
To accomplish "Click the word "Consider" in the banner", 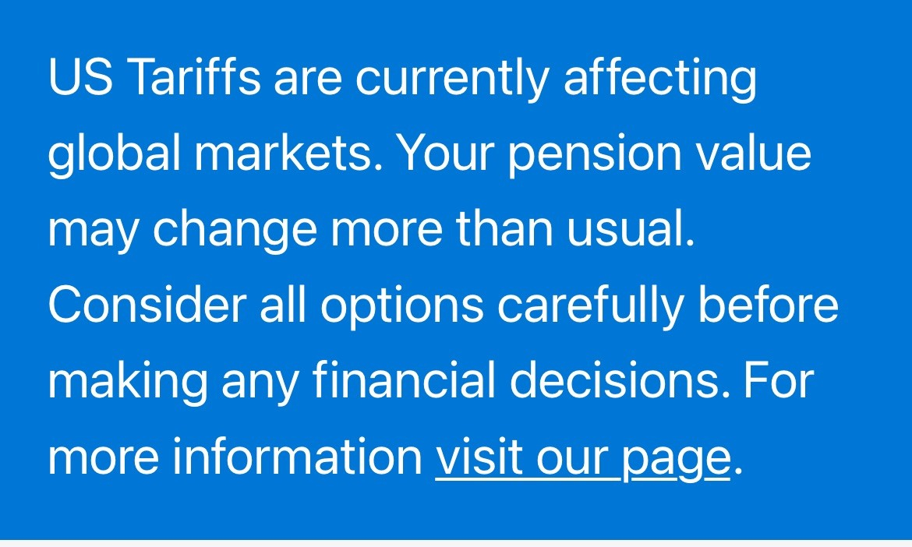I will point(147,305).
